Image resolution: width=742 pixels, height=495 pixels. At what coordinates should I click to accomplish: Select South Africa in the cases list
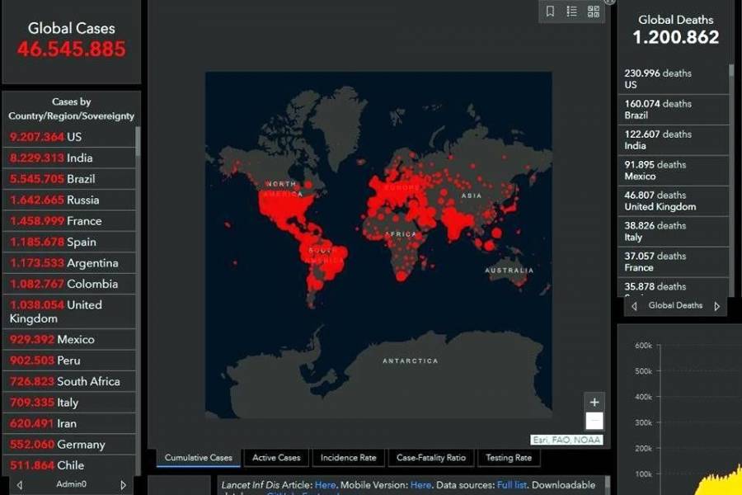point(69,381)
